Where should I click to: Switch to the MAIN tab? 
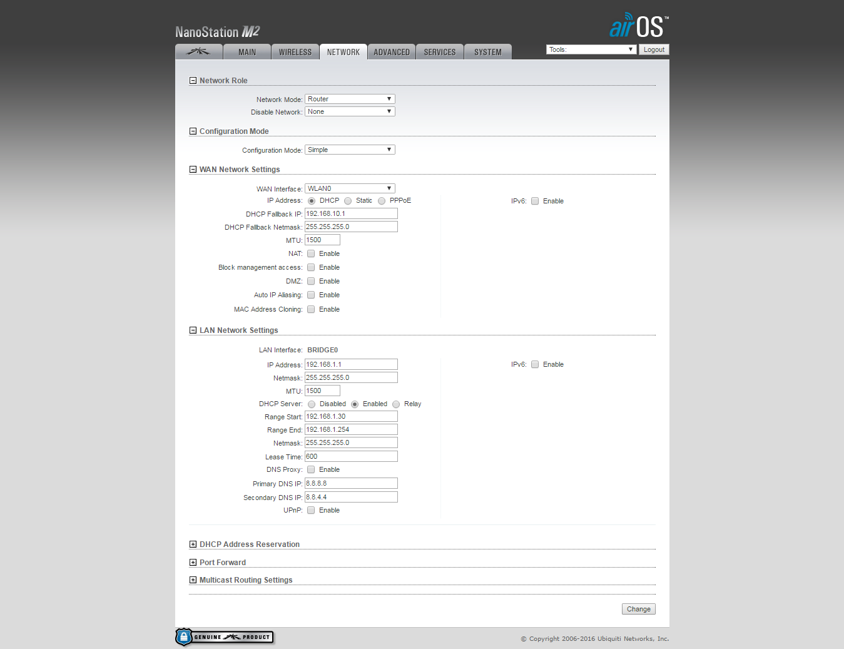tap(247, 52)
